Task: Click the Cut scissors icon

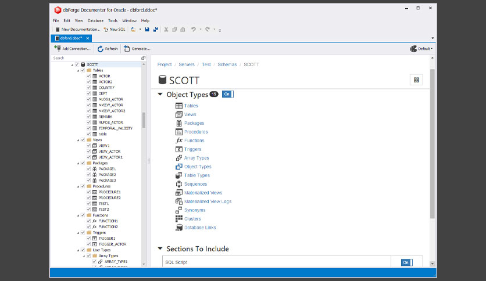Action: 166,30
